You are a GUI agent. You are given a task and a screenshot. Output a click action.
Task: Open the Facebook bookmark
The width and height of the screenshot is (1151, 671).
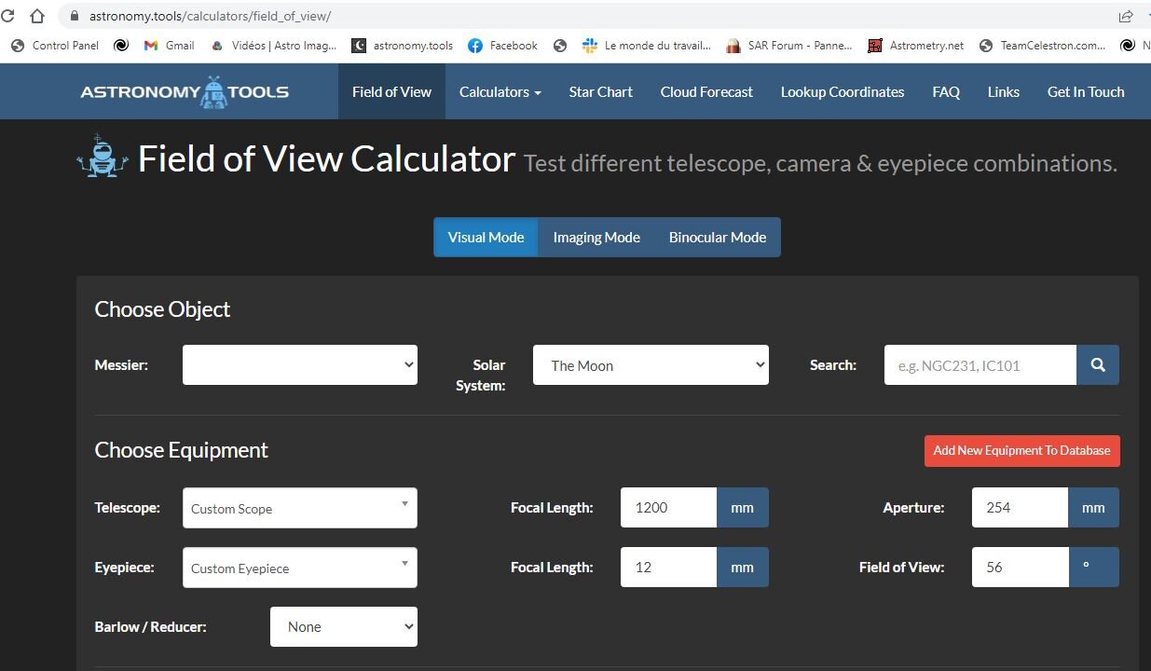pyautogui.click(x=503, y=45)
